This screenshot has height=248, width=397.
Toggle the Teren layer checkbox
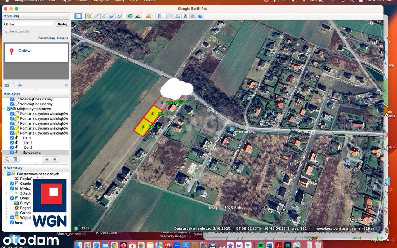pos(12,222)
